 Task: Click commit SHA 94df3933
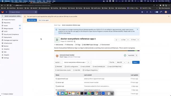[x=131, y=55]
